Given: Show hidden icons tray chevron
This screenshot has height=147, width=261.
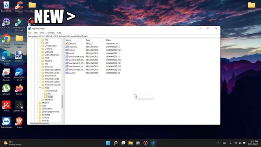Looking at the screenshot, I should (x=218, y=143).
